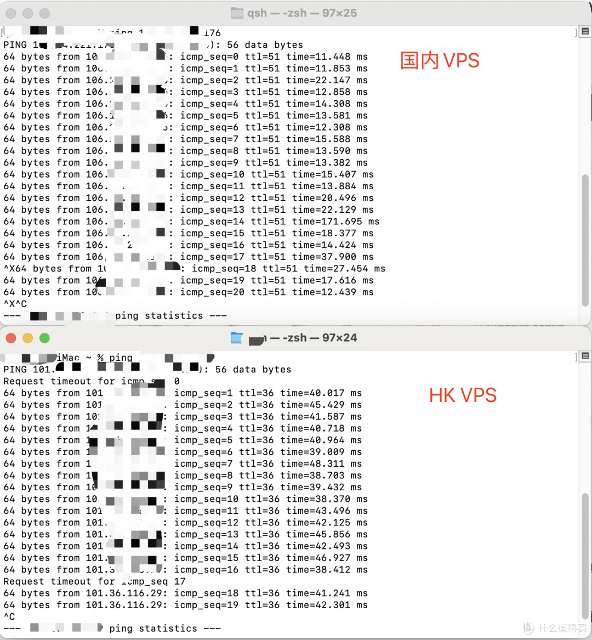
Task: Click split pane icon in bottom terminal
Action: pos(585,356)
